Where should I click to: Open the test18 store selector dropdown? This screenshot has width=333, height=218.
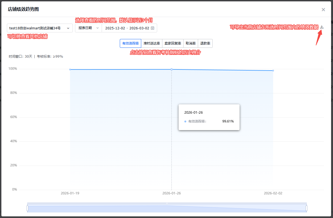tap(40, 28)
